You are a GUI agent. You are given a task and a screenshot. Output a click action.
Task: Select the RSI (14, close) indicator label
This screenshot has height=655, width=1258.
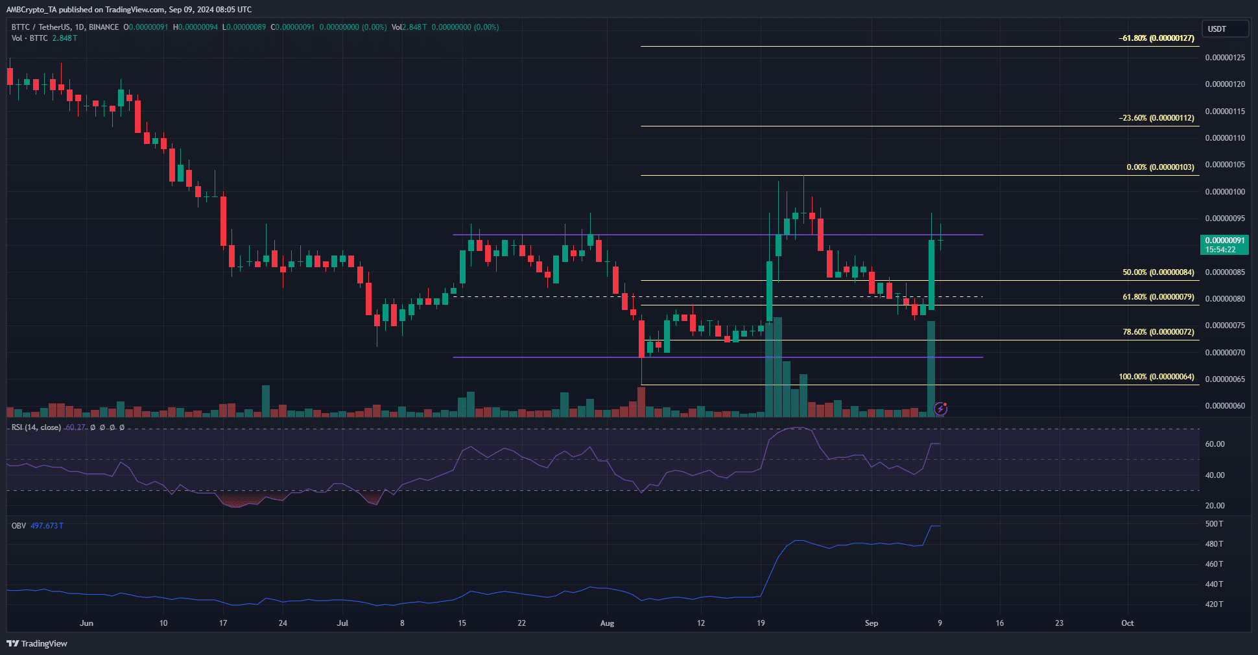tap(36, 427)
